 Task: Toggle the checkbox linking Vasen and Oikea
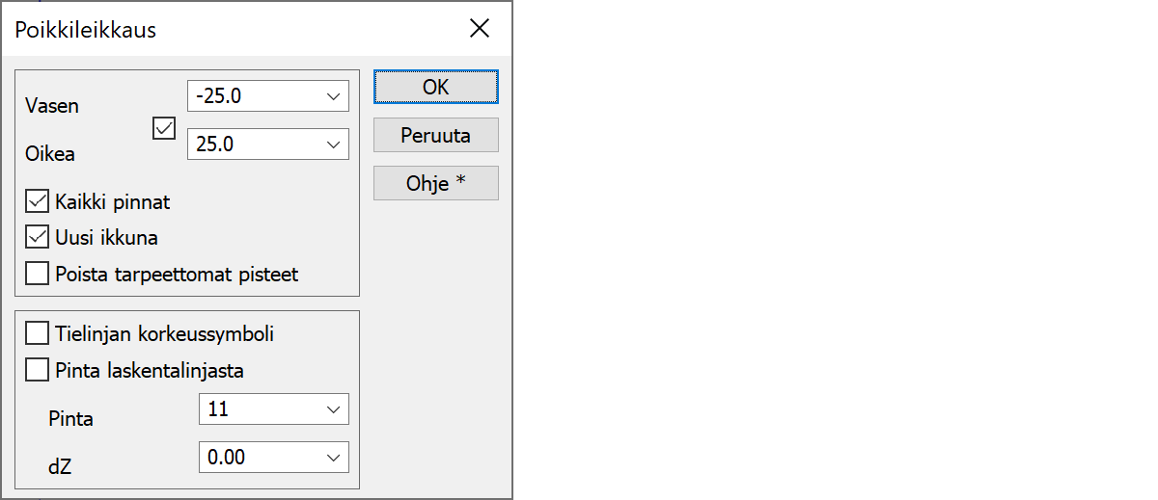(x=164, y=128)
